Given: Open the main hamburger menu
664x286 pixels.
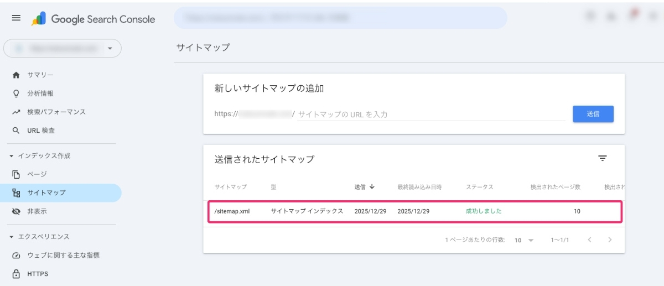Looking at the screenshot, I should [x=16, y=18].
